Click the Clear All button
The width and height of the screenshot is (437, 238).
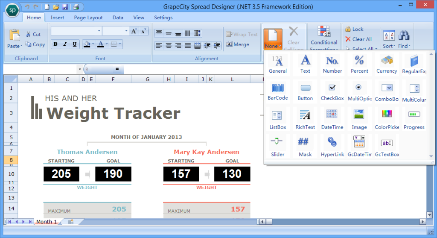point(358,39)
